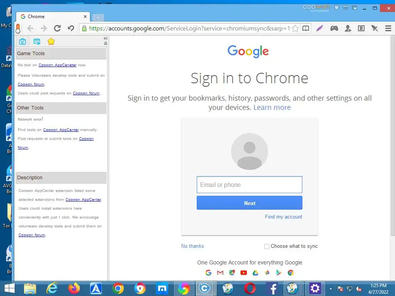Click the boxed B toolbar icon

point(361,28)
